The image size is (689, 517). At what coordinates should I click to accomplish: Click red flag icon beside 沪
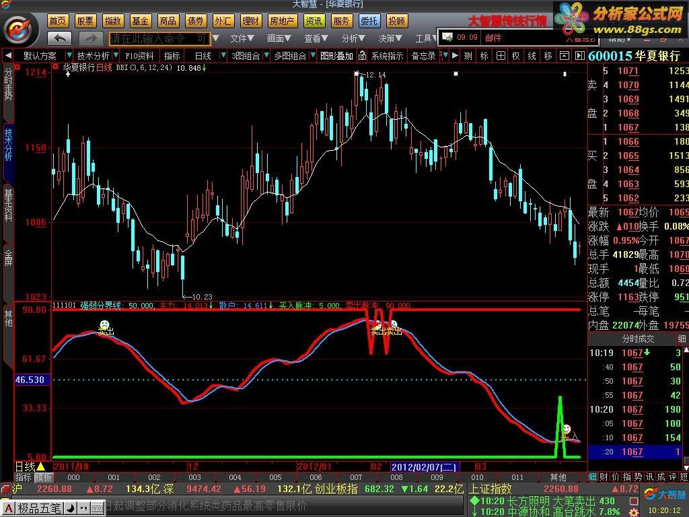(5, 489)
